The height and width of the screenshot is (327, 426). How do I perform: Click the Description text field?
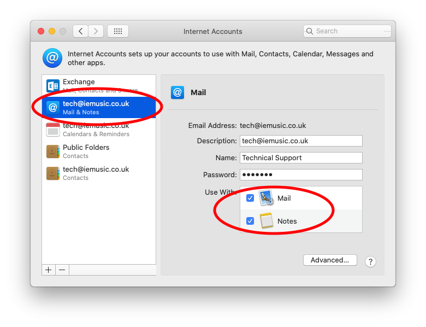point(301,141)
